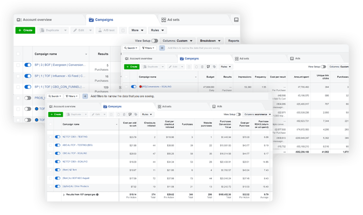Image resolution: width=363 pixels, height=215 pixels.
Task: Open the 'Columns: Custom' dropdown next to Breakdown
Action: tap(177, 41)
